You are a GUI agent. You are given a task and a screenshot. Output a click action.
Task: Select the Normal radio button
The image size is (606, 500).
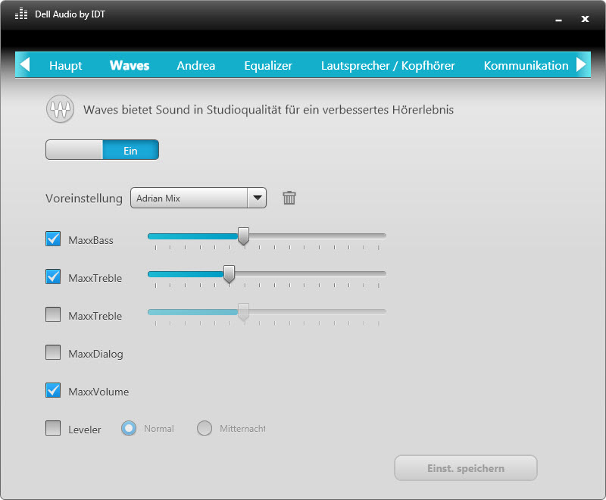(129, 428)
